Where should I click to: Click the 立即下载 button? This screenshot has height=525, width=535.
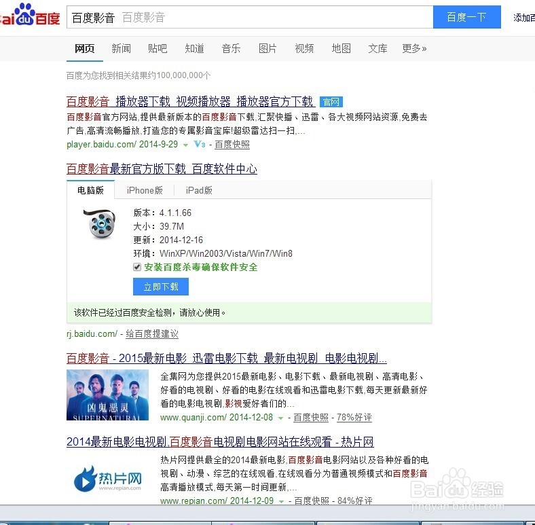[x=161, y=287]
